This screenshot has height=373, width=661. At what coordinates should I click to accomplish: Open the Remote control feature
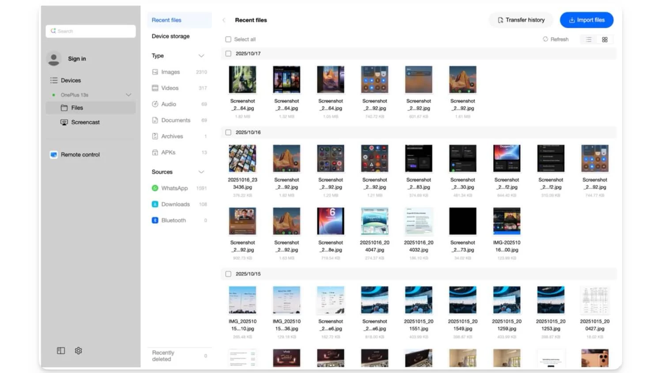[80, 155]
